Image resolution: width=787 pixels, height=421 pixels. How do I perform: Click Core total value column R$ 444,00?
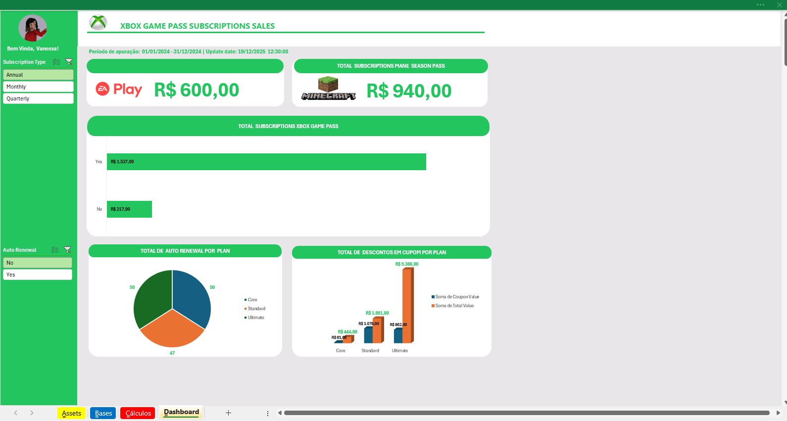coord(348,339)
